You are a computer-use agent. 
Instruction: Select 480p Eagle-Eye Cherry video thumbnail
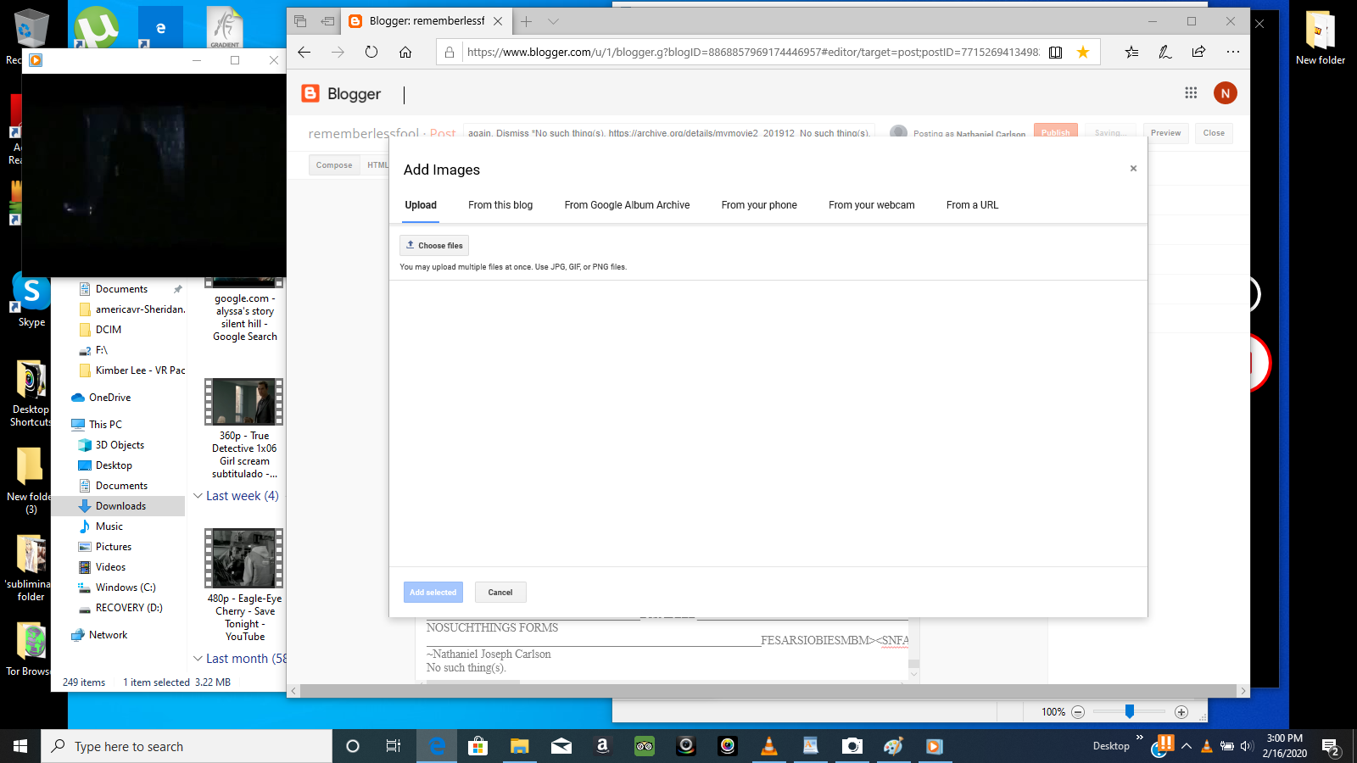click(x=244, y=558)
